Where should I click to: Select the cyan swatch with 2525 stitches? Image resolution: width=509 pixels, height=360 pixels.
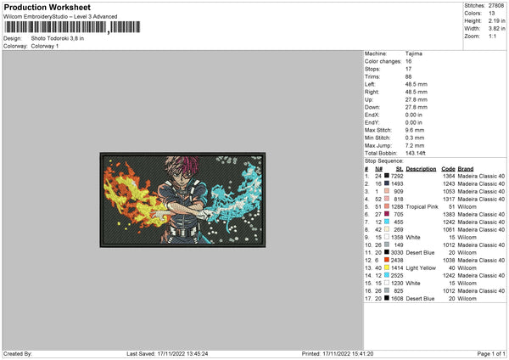click(x=387, y=275)
